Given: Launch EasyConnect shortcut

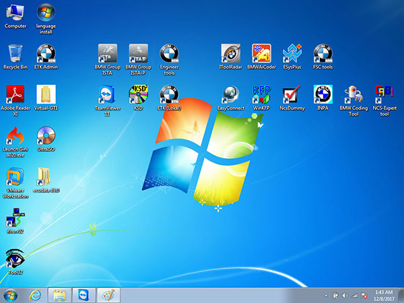Looking at the screenshot, I should 231,95.
